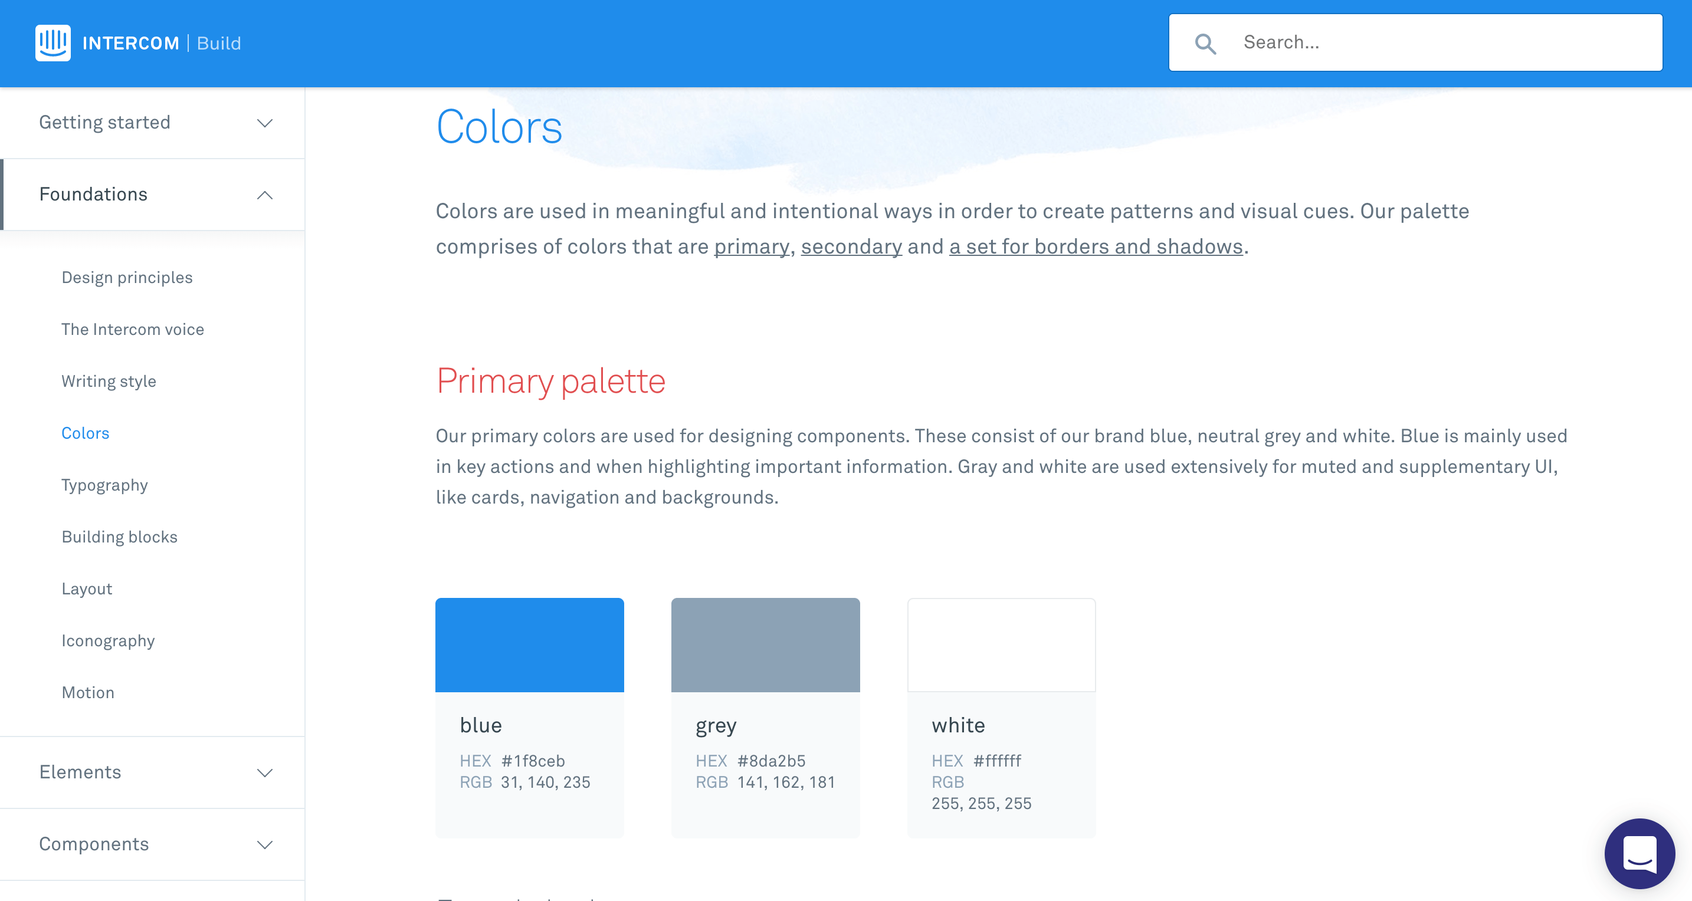Viewport: 1692px width, 901px height.
Task: Click the search magnifier icon
Action: (x=1208, y=42)
